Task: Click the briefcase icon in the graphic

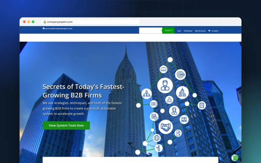Action: [163, 69]
